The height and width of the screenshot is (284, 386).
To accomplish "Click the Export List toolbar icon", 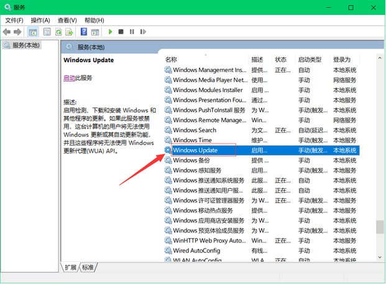I will (69, 32).
